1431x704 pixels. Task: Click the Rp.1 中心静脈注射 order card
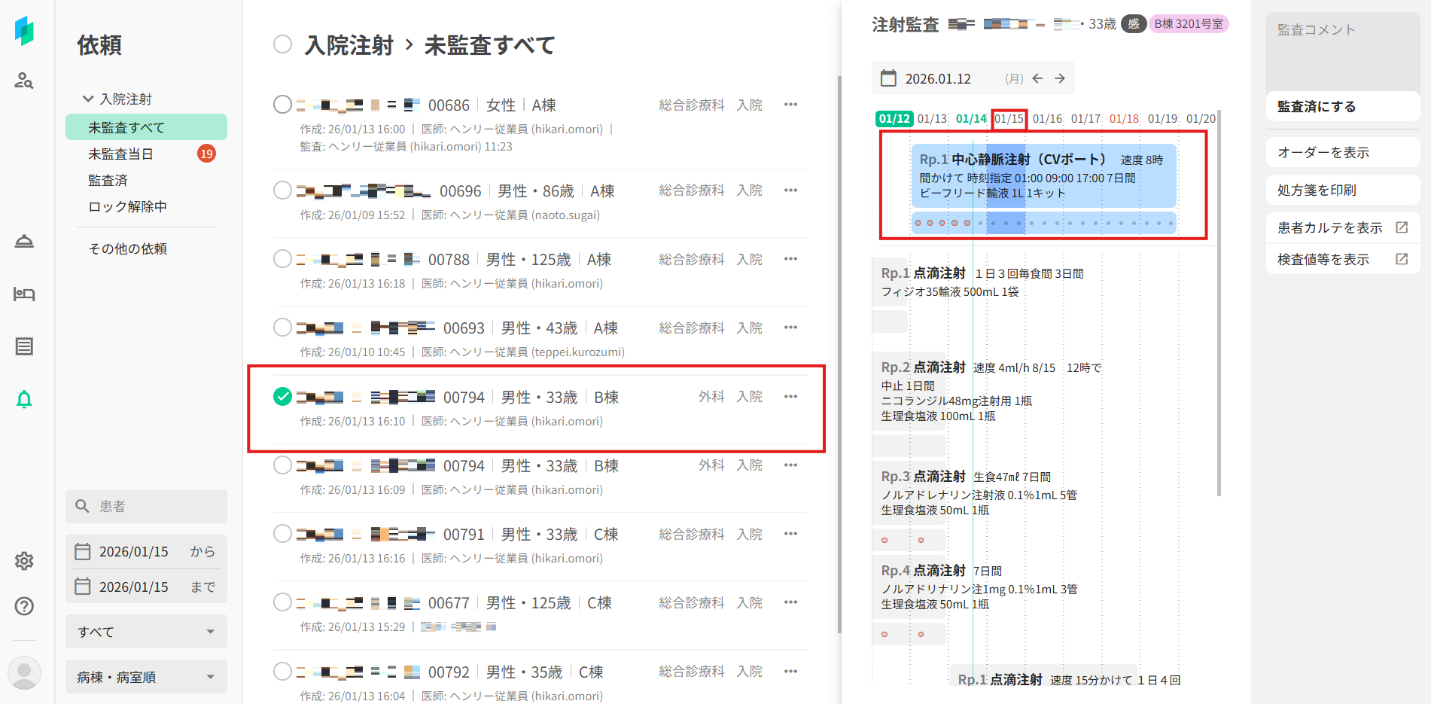(1043, 176)
